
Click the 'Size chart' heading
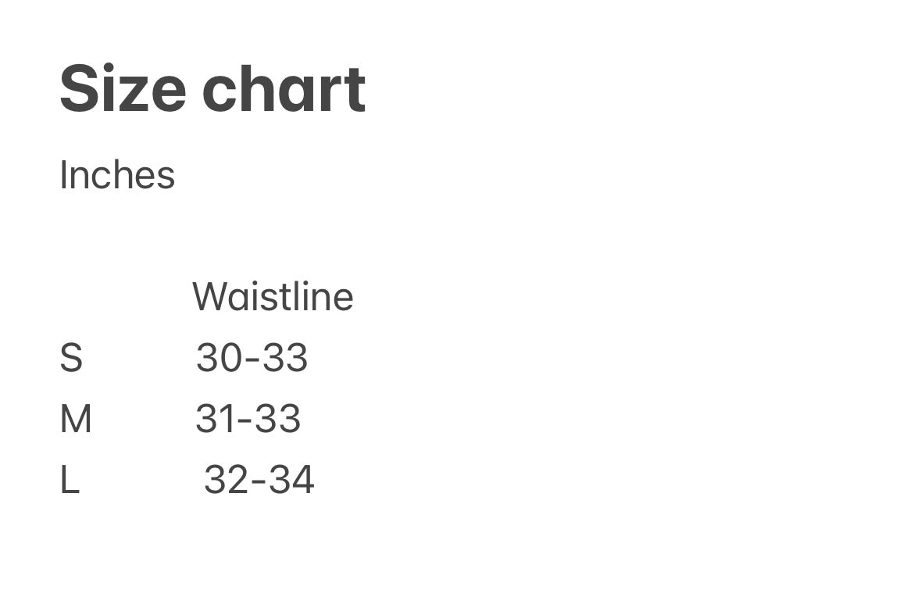[x=212, y=89]
